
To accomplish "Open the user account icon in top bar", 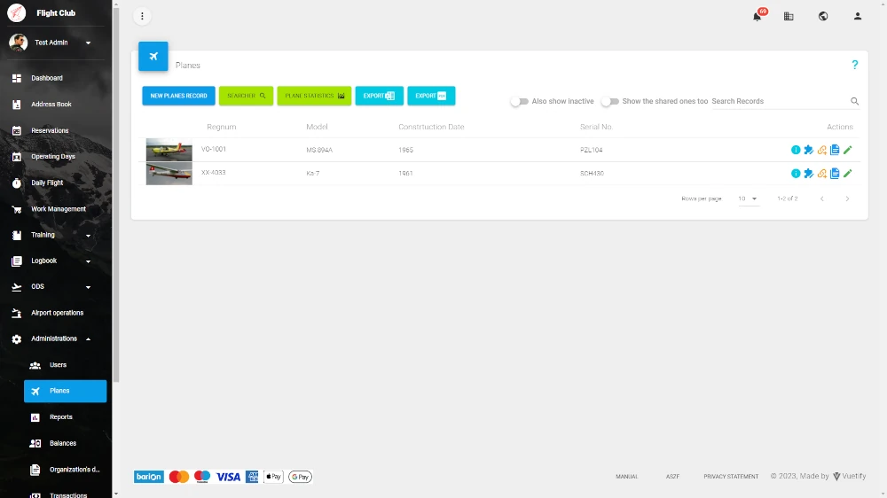I will tap(858, 16).
